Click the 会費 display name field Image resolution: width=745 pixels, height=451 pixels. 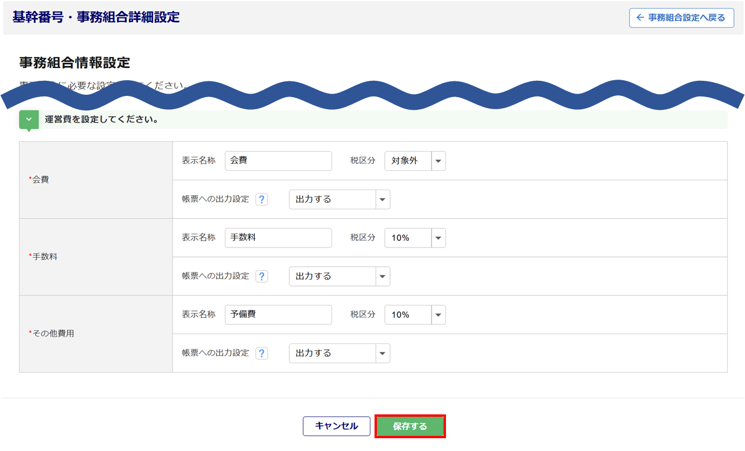click(278, 161)
